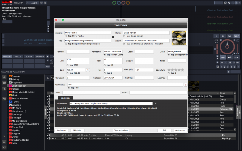Toggle hot cue 3 on right deck

228,67
